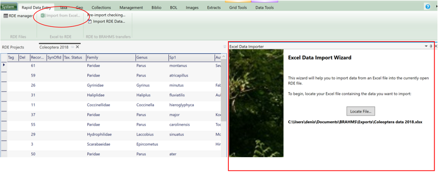Click the Tax. Status column header

click(74, 57)
